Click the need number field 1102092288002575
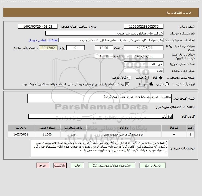Image resolution: width=202 pixels, height=196 pixels. (x=144, y=26)
